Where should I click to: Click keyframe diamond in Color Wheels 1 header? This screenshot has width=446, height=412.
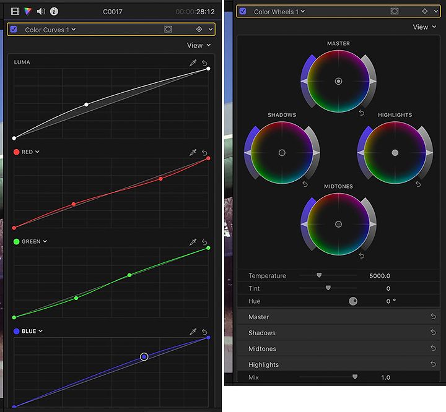click(x=425, y=11)
